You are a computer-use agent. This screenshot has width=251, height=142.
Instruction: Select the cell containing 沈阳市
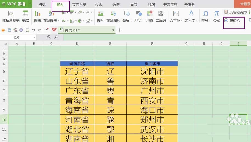tap(152, 71)
